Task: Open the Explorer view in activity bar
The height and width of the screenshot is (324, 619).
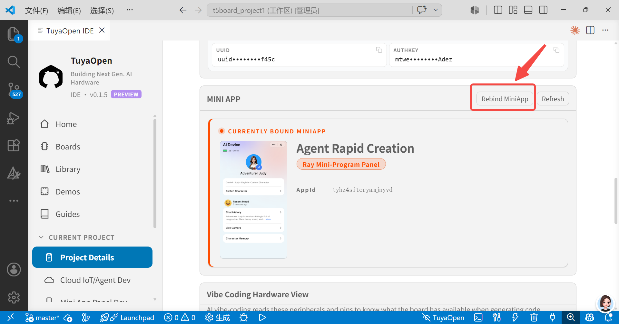Action: [x=14, y=34]
